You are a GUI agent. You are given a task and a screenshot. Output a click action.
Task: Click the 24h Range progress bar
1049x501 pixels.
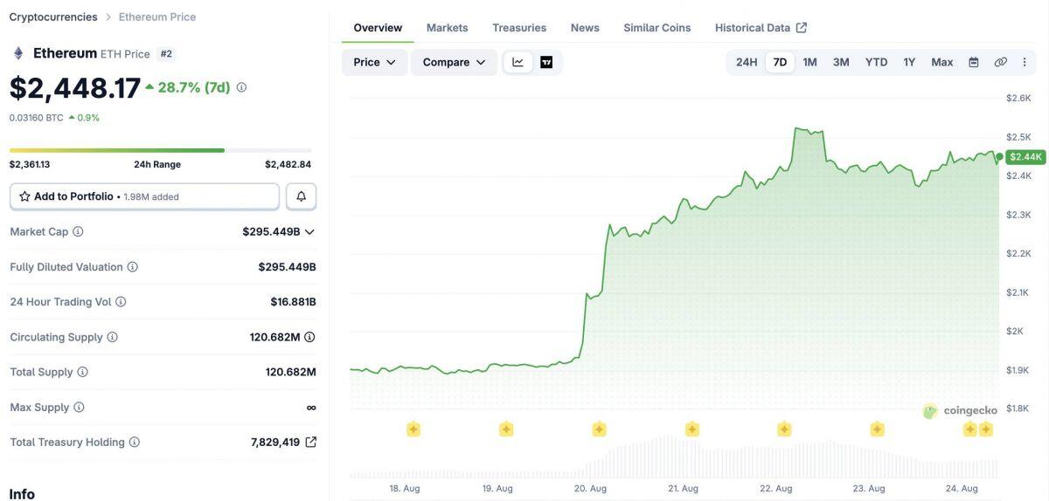point(160,150)
